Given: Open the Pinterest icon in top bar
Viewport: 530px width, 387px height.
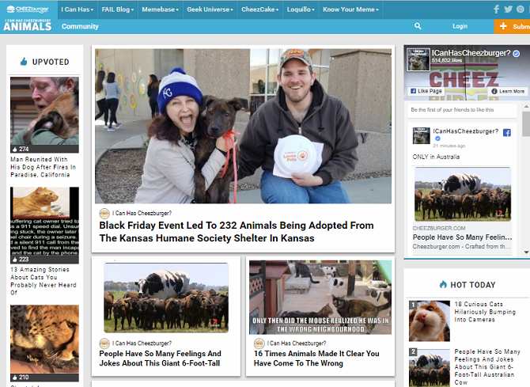Looking at the screenshot, I should pos(521,9).
